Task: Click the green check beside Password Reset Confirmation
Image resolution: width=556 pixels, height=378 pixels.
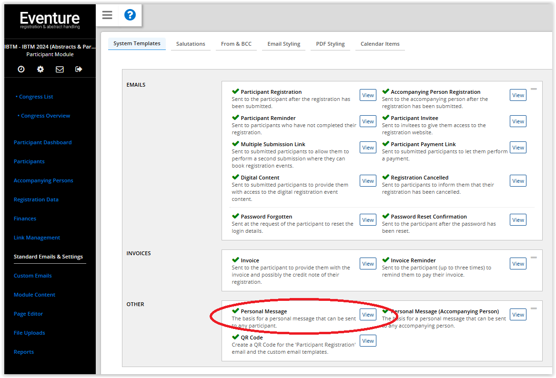Action: point(386,216)
